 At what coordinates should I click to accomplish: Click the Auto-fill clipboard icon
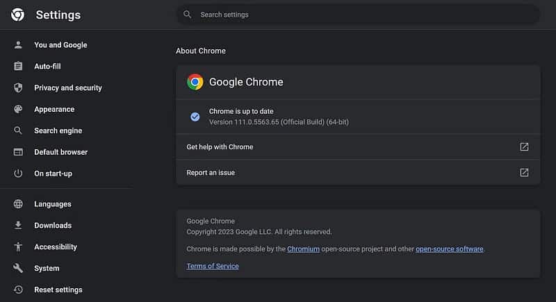[19, 67]
